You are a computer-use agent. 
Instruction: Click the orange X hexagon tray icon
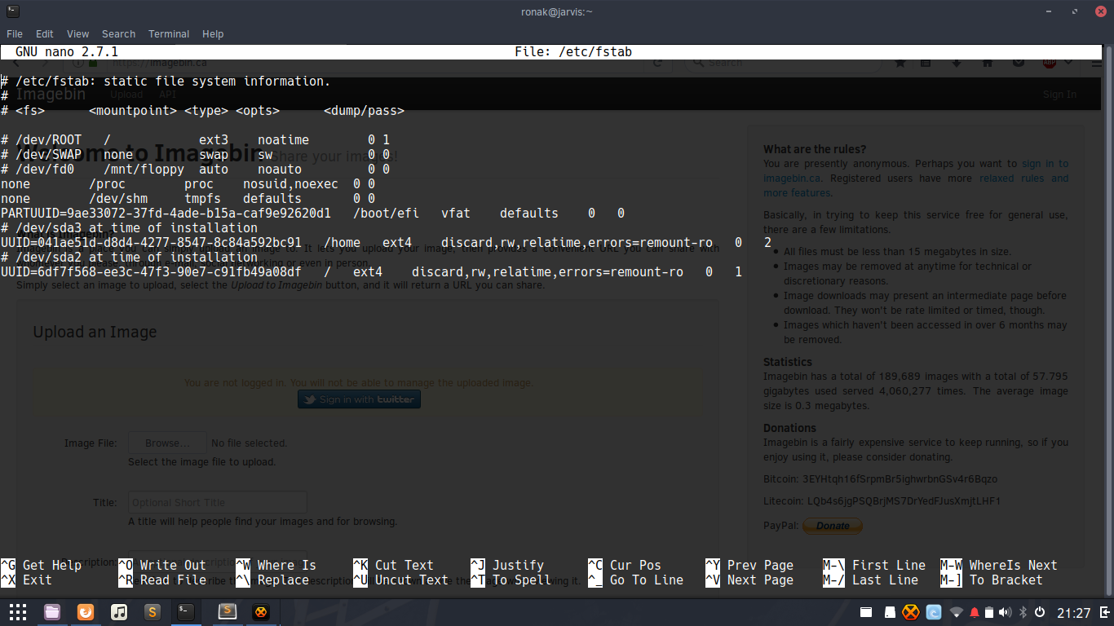[912, 611]
